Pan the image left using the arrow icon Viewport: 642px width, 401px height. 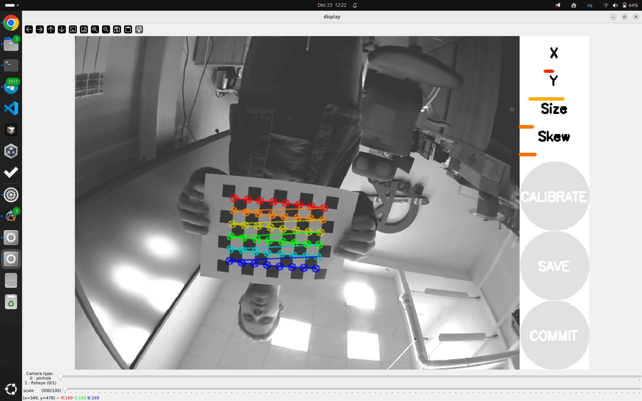click(28, 29)
